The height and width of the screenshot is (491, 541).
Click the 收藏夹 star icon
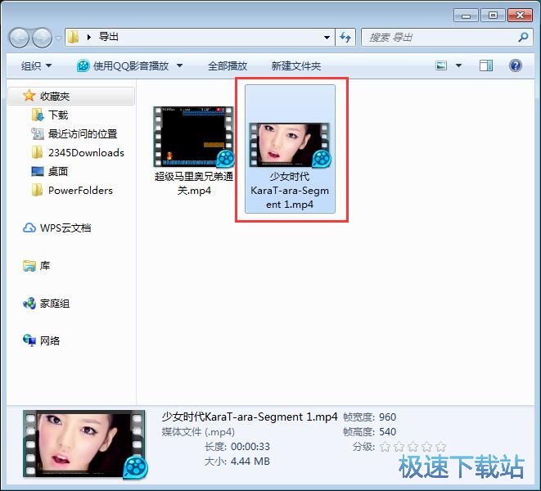[x=29, y=96]
